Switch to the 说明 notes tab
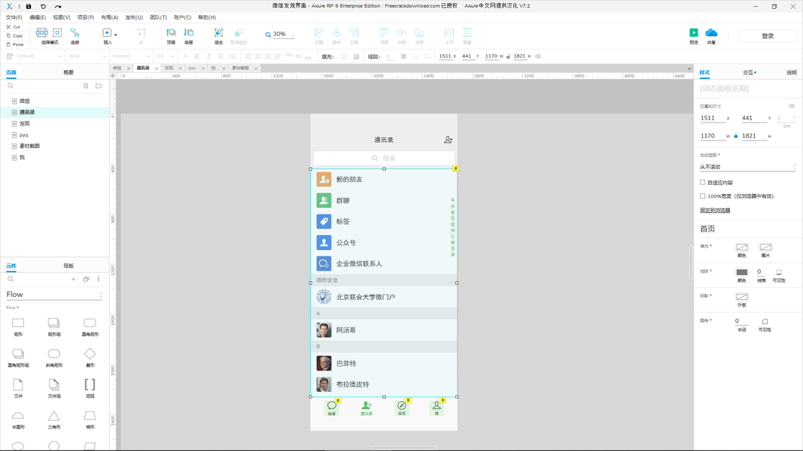 [791, 73]
